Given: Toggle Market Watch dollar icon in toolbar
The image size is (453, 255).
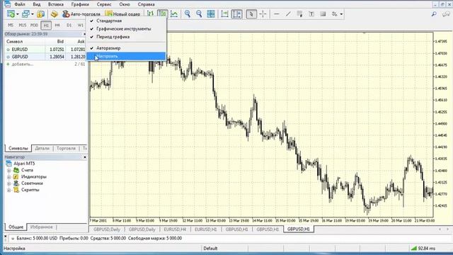Looking at the screenshot, I should (41, 14).
